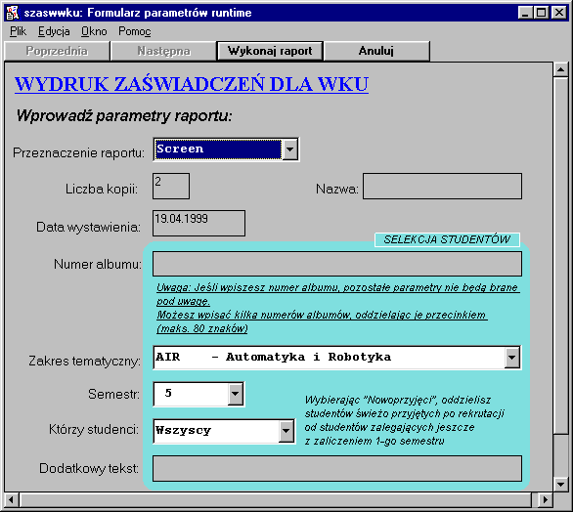Click the Dodatkowy tekst input field

pos(337,469)
